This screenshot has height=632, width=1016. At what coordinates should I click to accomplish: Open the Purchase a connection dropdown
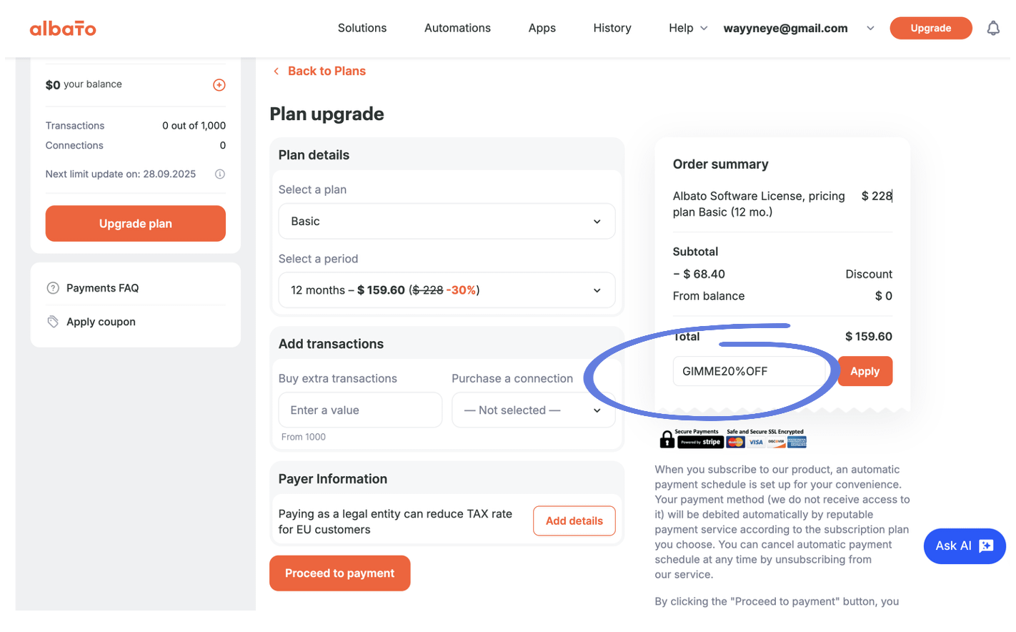[533, 410]
